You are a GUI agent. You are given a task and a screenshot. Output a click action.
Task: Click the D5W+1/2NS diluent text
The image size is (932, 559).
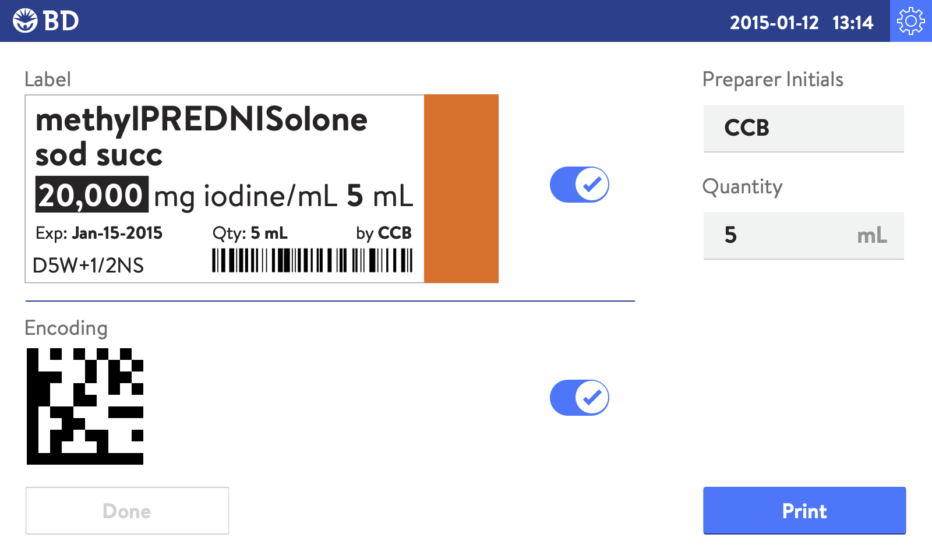[88, 266]
